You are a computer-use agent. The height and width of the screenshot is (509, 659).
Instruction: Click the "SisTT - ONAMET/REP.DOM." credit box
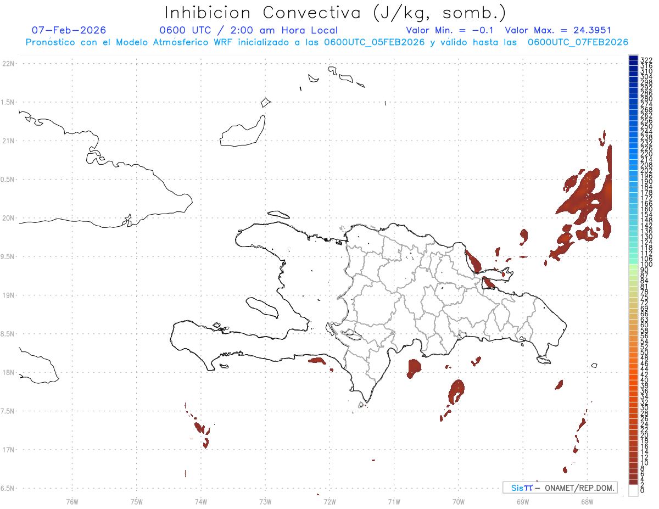[x=560, y=488]
